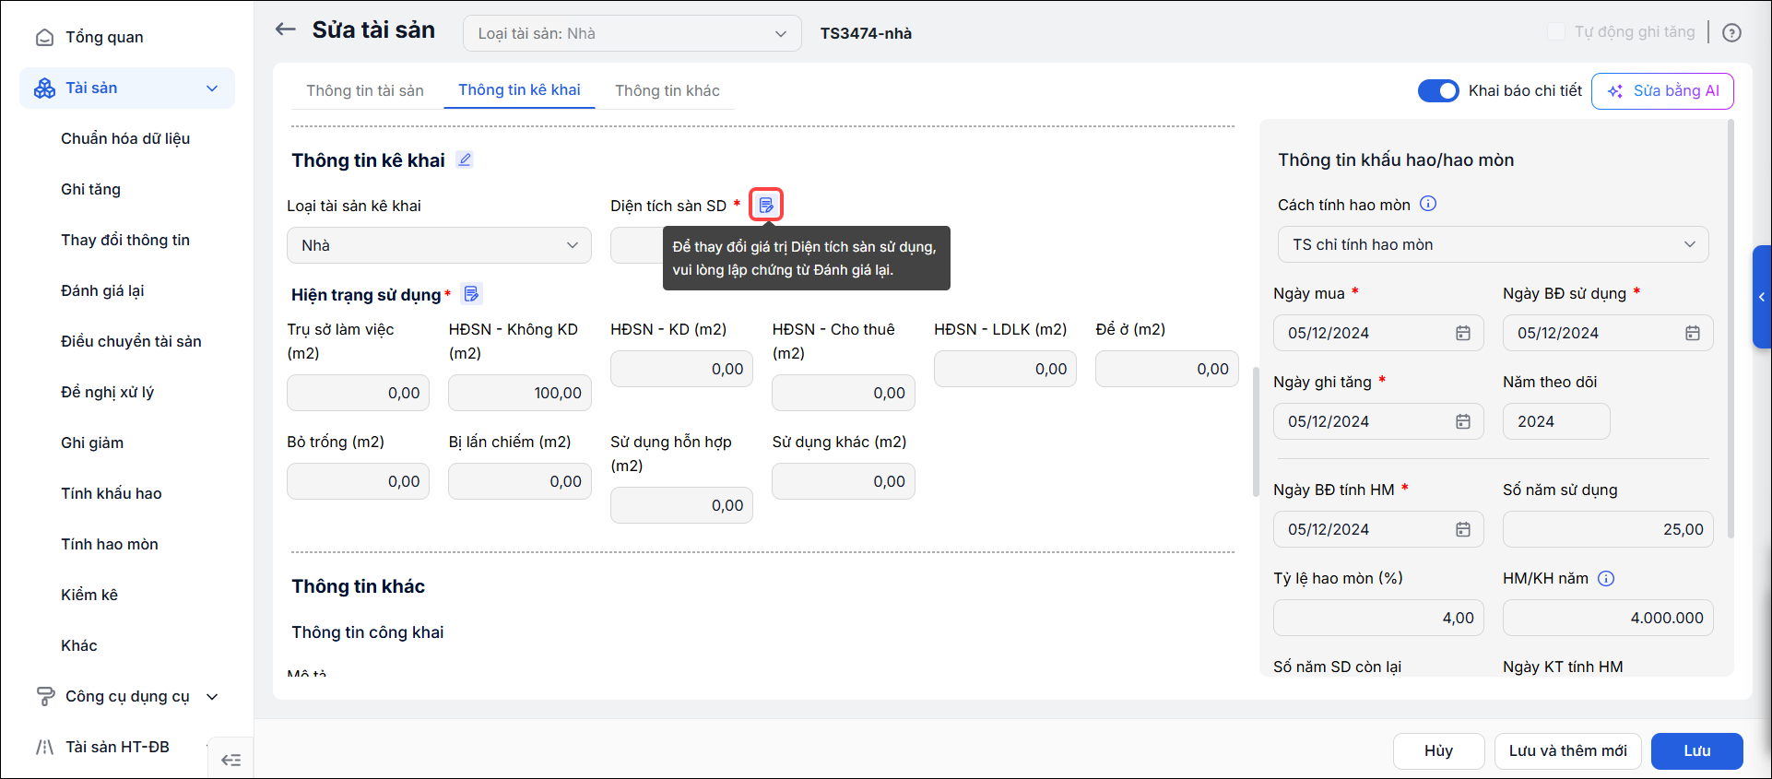The height and width of the screenshot is (779, 1772).
Task: Open the help question mark icon
Action: pyautogui.click(x=1732, y=33)
